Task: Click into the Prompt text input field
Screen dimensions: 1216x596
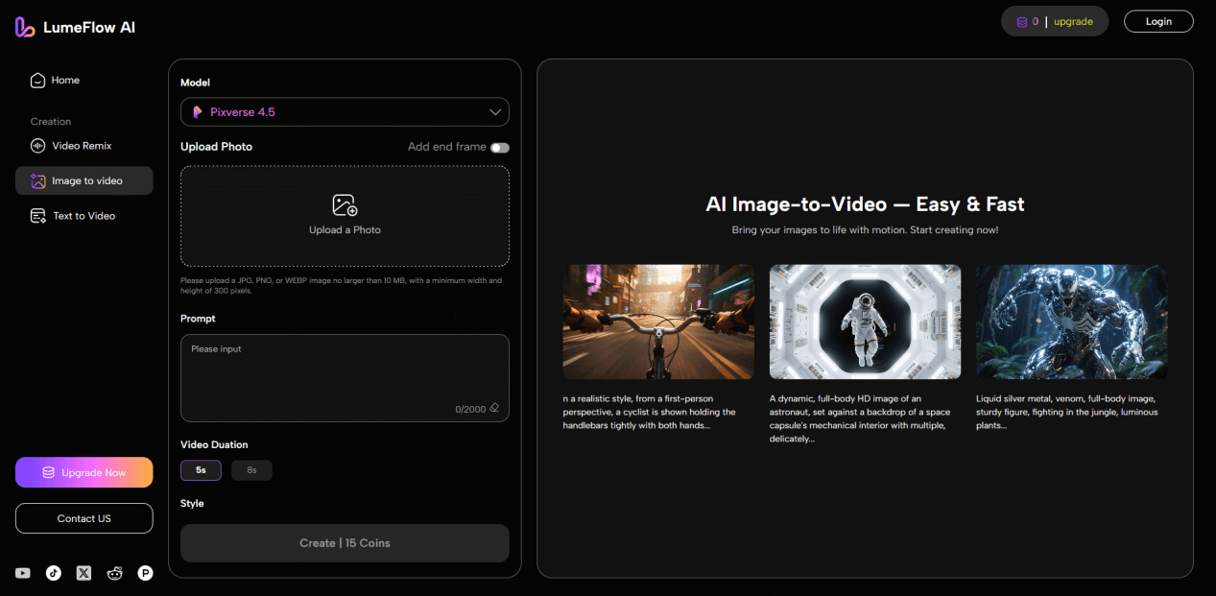Action: tap(345, 378)
